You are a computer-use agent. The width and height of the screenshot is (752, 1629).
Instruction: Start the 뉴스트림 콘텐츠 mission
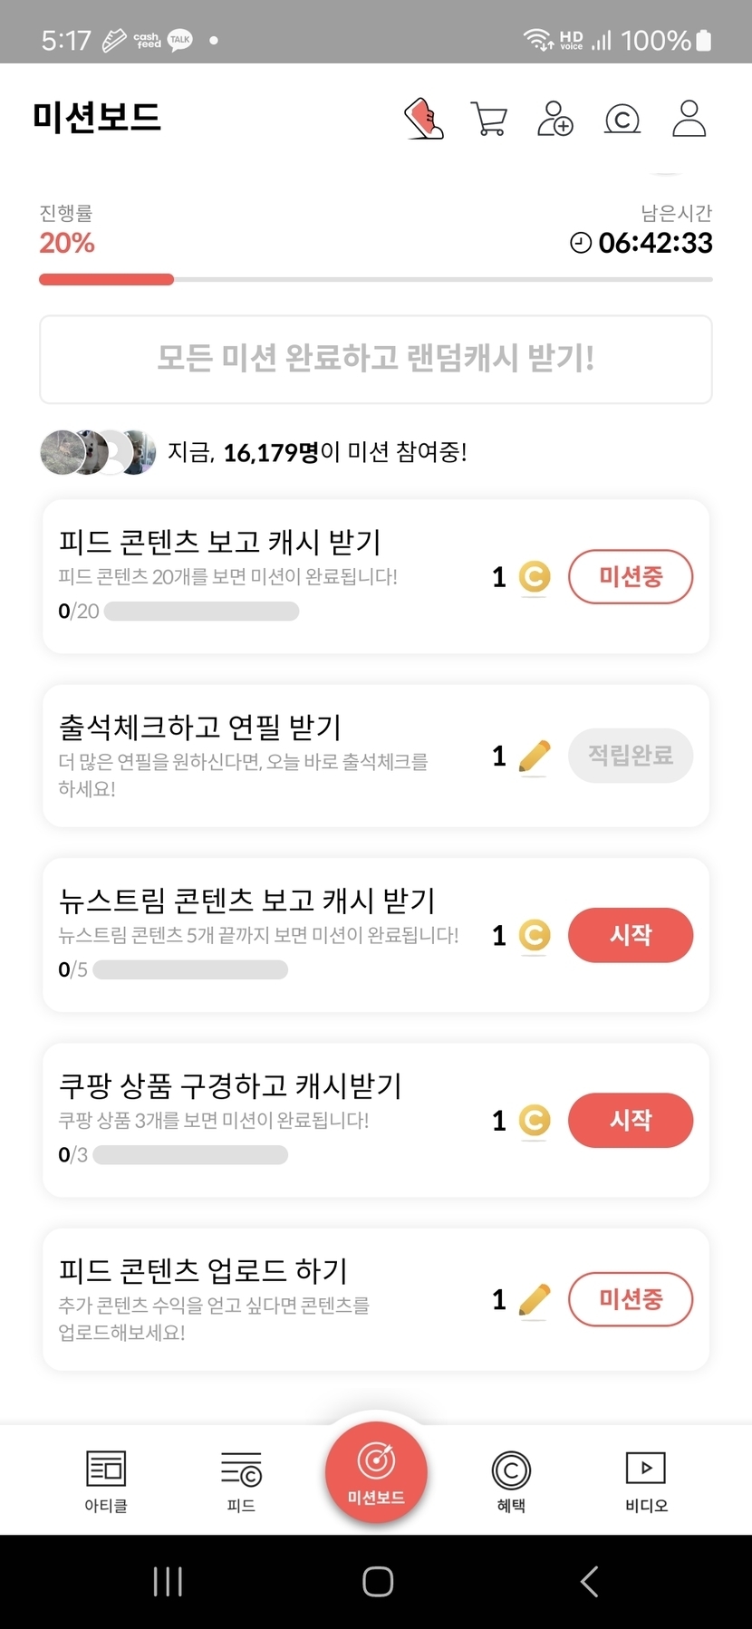[x=631, y=935]
